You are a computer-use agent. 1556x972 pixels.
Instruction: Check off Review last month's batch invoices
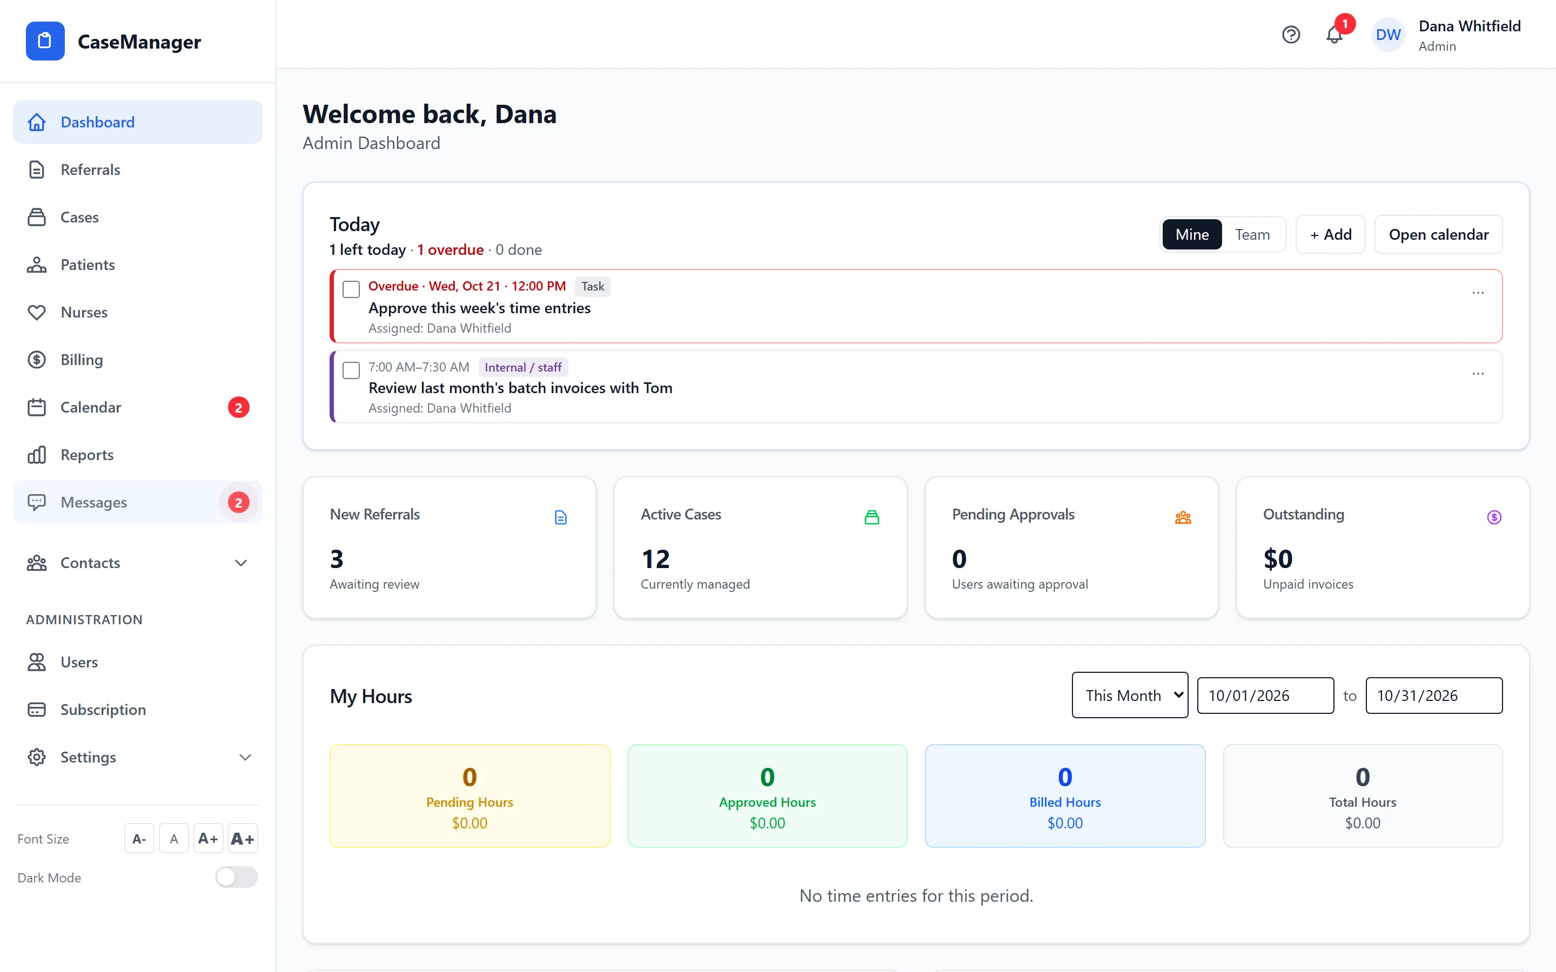pyautogui.click(x=351, y=370)
